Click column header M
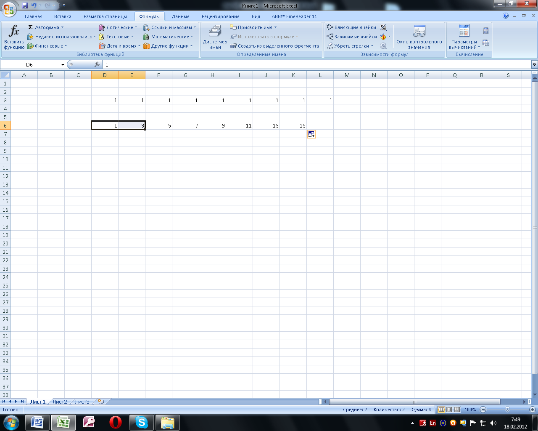 pos(347,75)
